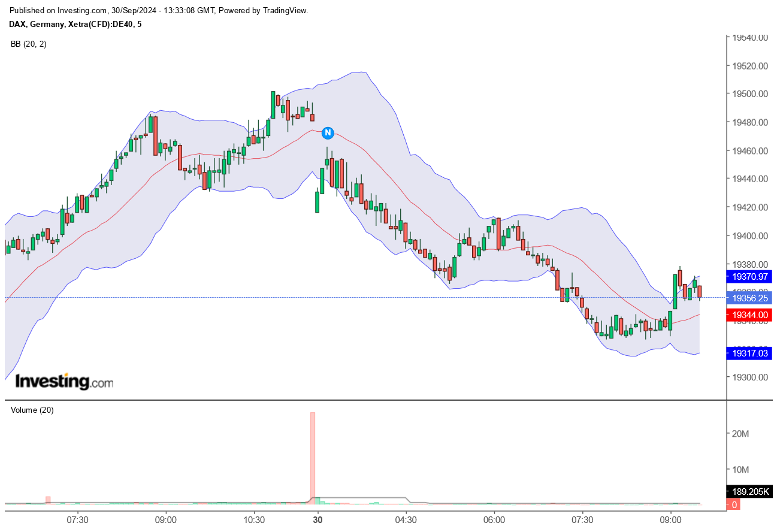Viewport: 777px width, 529px height.
Task: Click the 19480.00 price axis label
Action: 750,122
